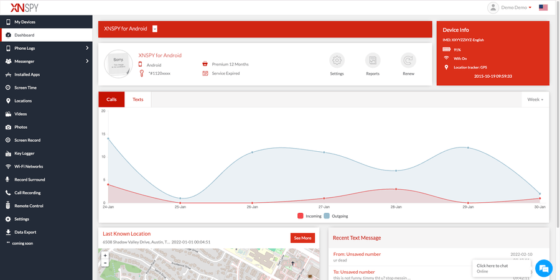Click the 24-Jan outgoing data point
560x280 pixels.
point(108,138)
